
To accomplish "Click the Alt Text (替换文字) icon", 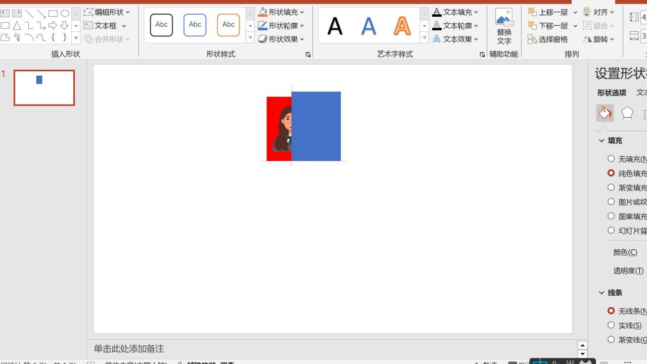I will (504, 26).
